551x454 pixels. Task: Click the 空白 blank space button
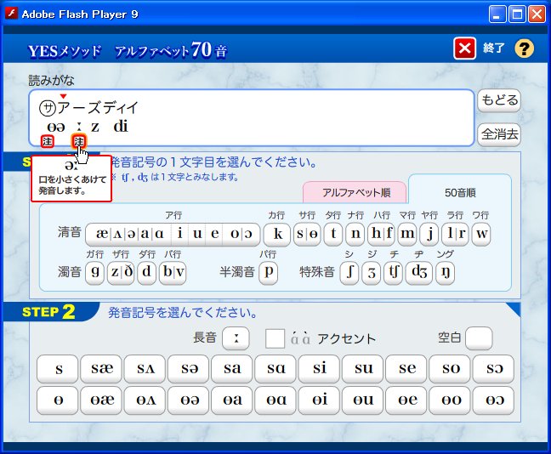point(479,338)
